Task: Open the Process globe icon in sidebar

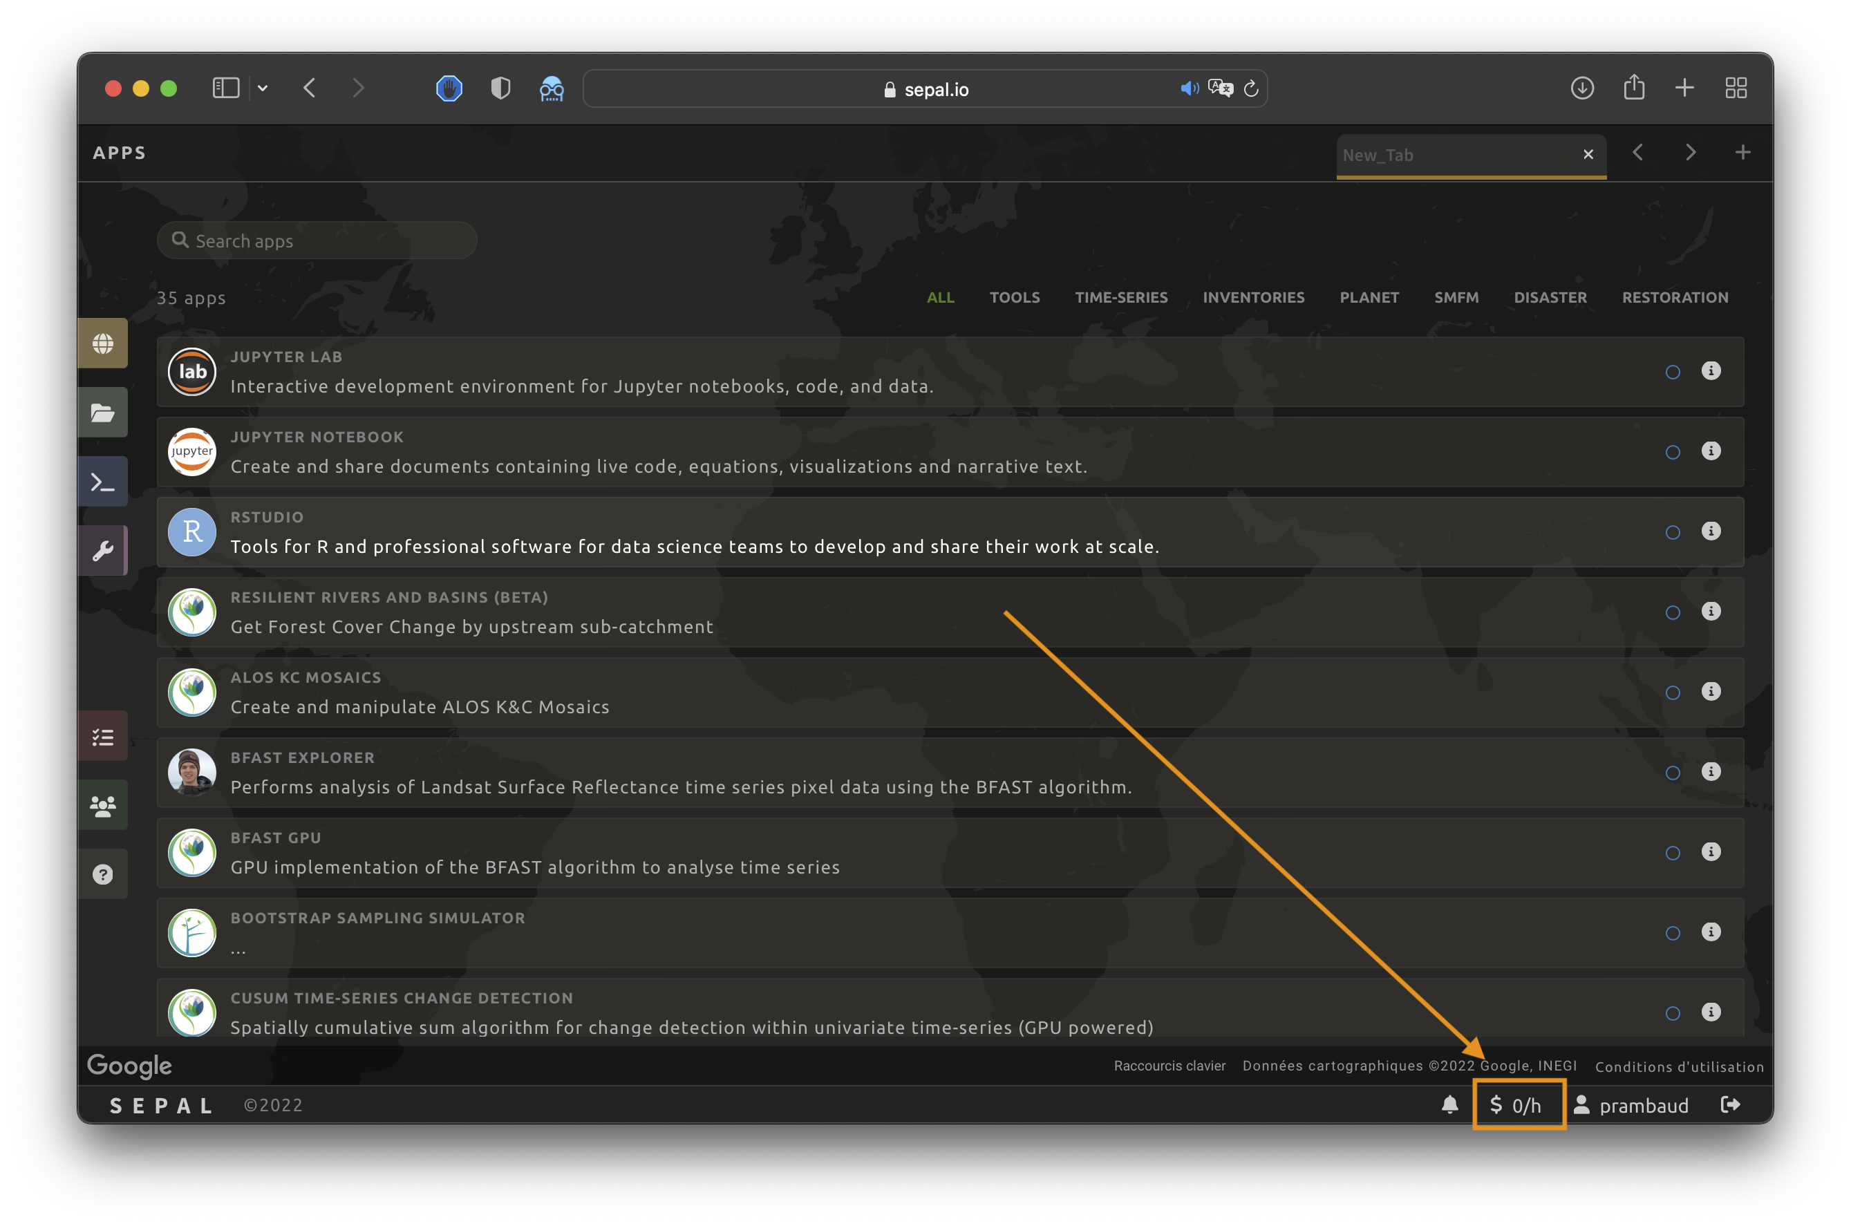Action: 102,343
